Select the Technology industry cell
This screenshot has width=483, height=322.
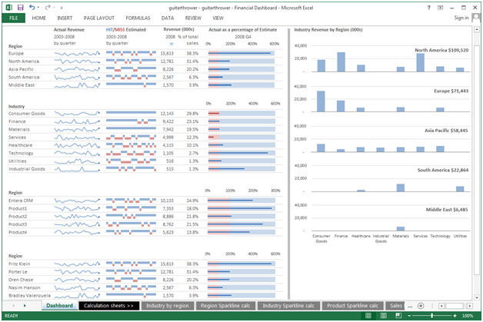click(21, 153)
